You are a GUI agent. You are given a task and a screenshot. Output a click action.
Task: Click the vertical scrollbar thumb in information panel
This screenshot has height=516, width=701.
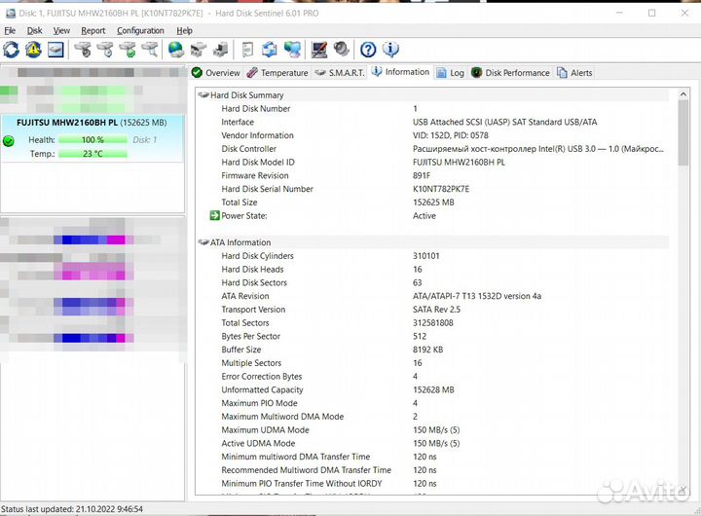click(x=683, y=132)
